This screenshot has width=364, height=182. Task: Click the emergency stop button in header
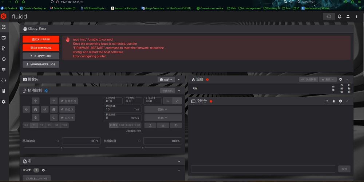329,16
